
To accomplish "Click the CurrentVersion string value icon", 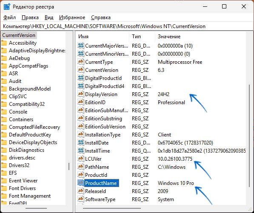I will coord(81,70).
